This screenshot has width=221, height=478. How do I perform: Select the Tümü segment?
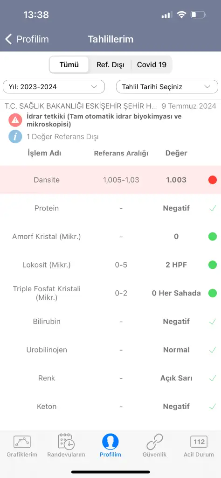[x=69, y=64]
